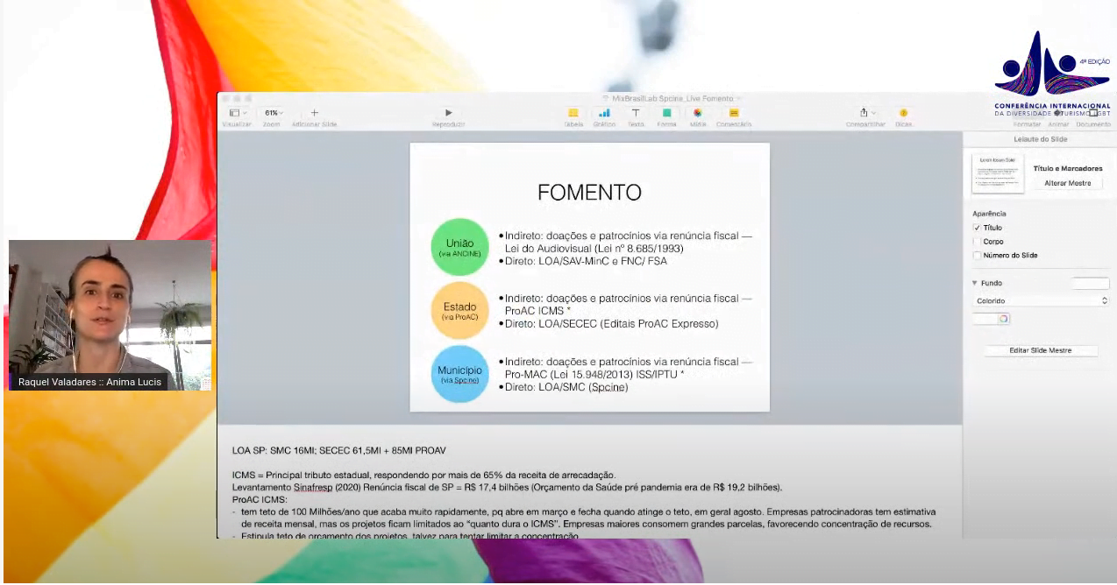The image size is (1117, 585).
Task: Insert a shape using Forma
Action: [x=666, y=113]
